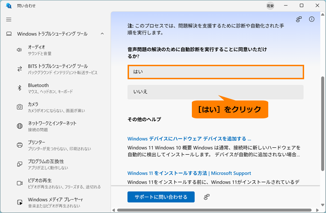Collapse the Windows トラブルシューティング ツール section
The image size is (326, 213).
point(102,34)
